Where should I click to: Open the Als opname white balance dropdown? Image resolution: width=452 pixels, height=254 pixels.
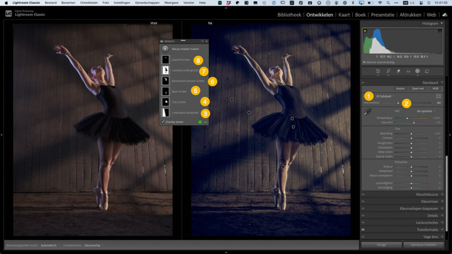pyautogui.click(x=426, y=111)
